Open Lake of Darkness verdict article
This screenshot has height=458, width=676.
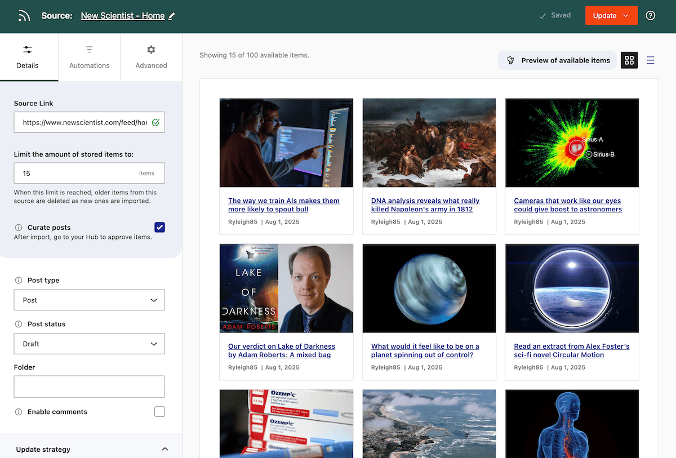point(282,350)
